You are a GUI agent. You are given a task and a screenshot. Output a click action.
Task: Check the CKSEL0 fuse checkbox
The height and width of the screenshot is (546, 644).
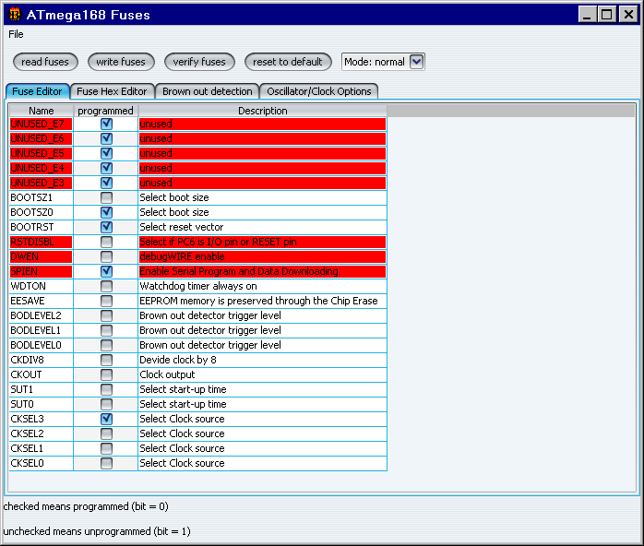click(x=106, y=464)
